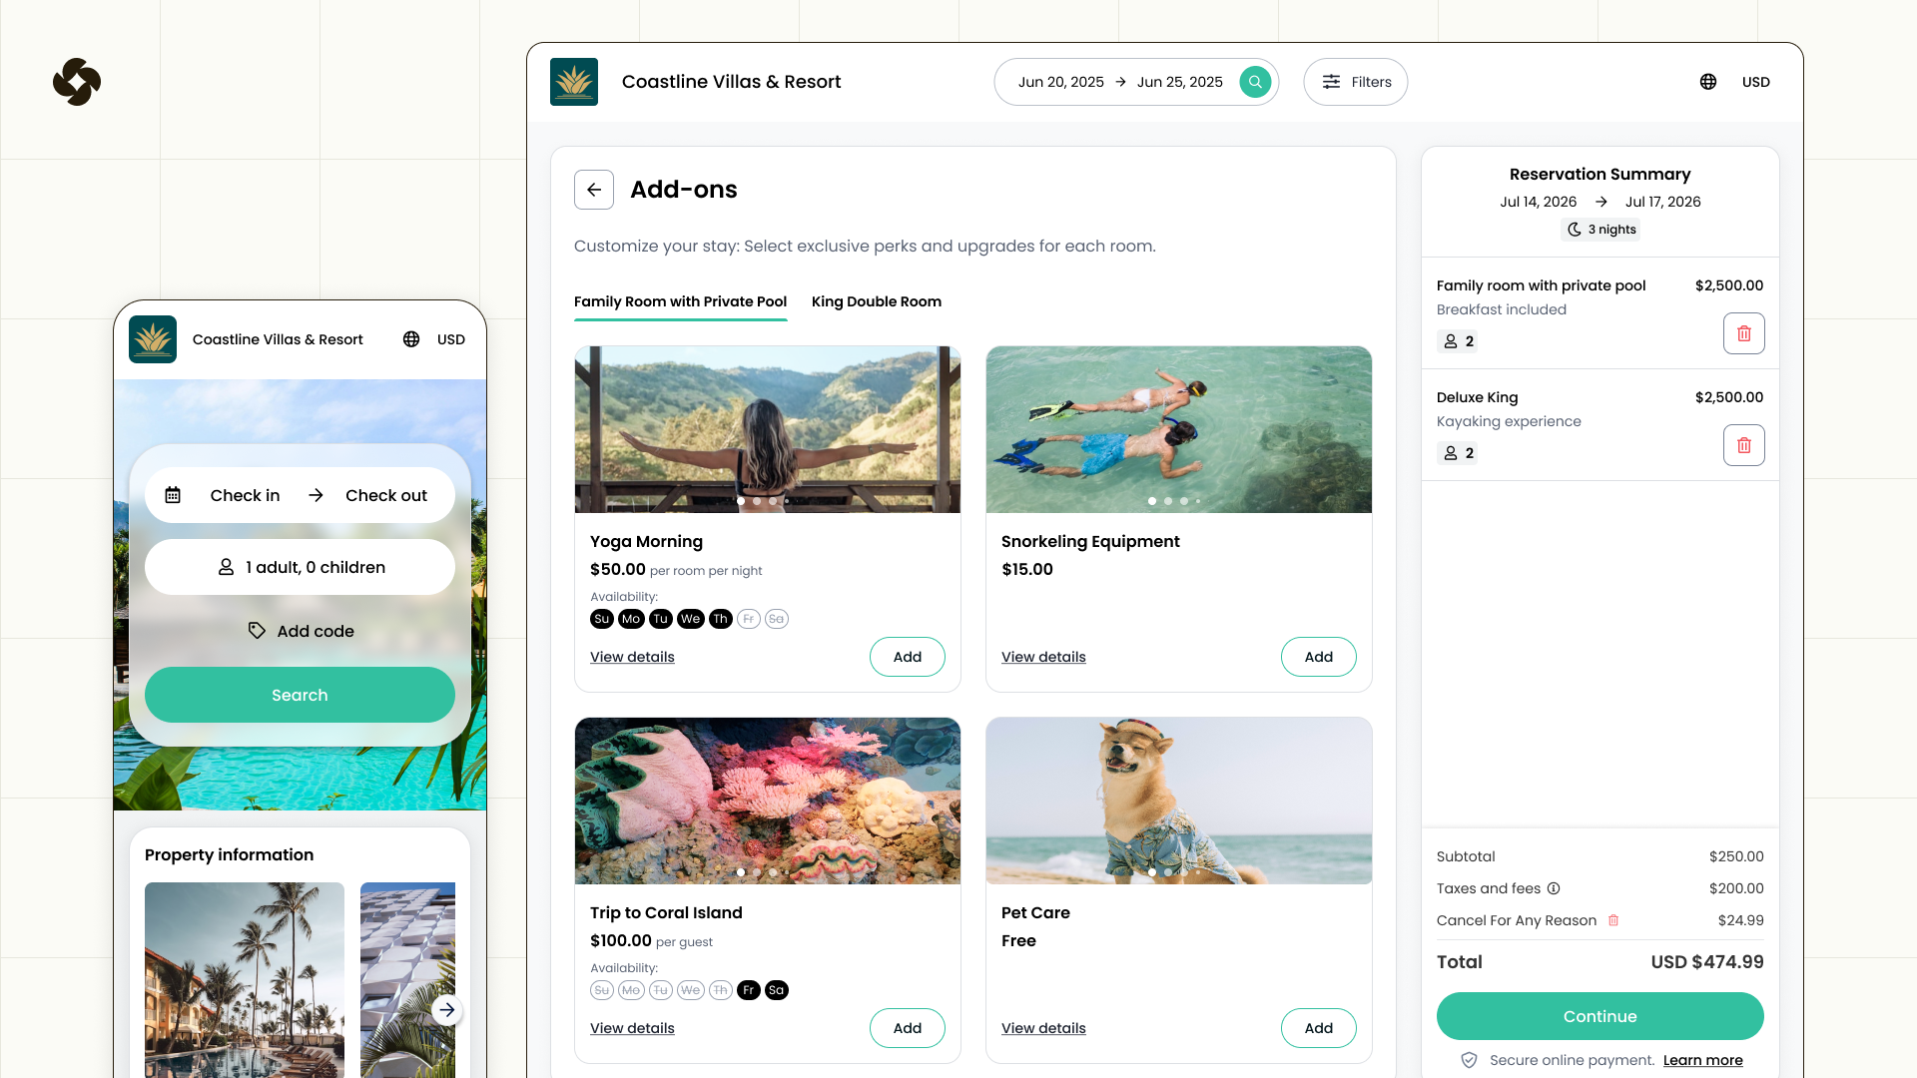The width and height of the screenshot is (1917, 1078).
Task: Click the tag icon next to Add code
Action: pos(257,630)
